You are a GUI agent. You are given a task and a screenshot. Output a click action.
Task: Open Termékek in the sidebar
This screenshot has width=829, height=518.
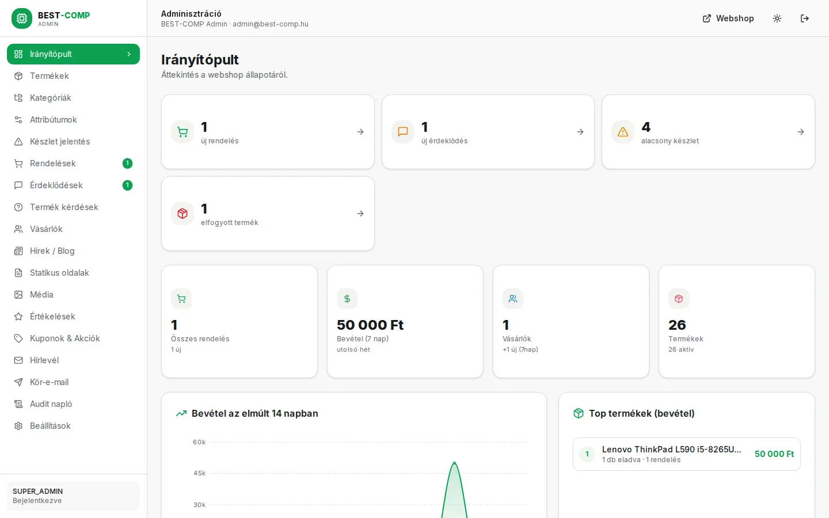point(73,76)
